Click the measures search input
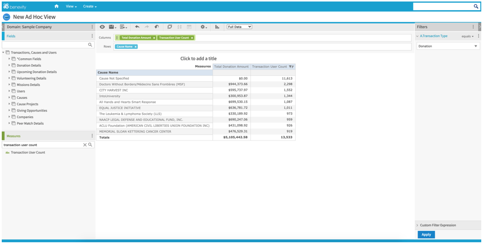This screenshot has width=483, height=244. pos(42,145)
